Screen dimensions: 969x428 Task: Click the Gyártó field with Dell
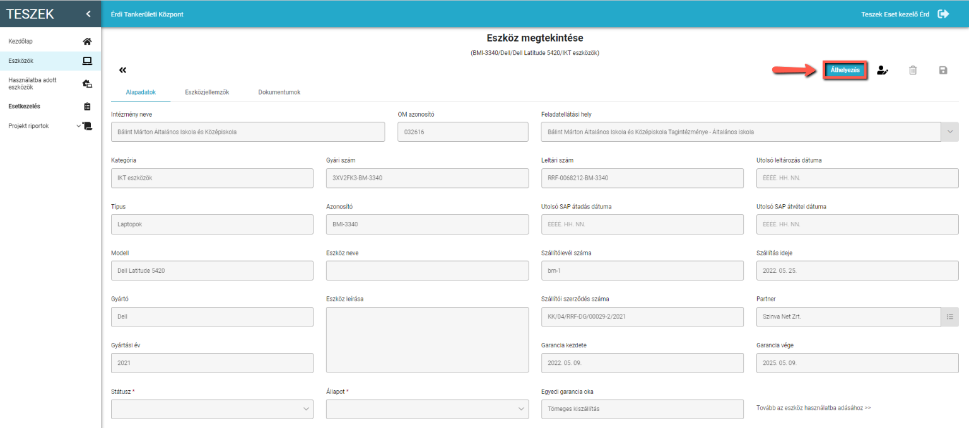(212, 316)
